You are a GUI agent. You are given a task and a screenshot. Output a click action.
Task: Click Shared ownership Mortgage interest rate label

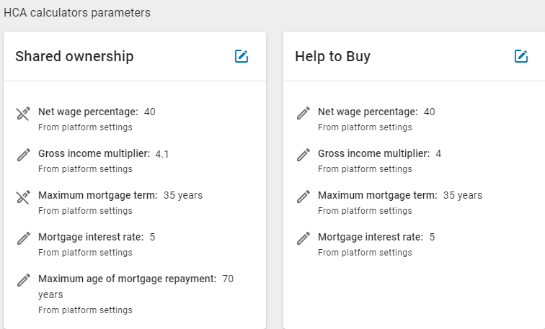tap(91, 237)
